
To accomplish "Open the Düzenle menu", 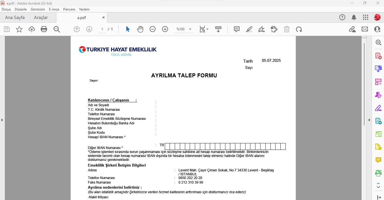I will (x=21, y=9).
